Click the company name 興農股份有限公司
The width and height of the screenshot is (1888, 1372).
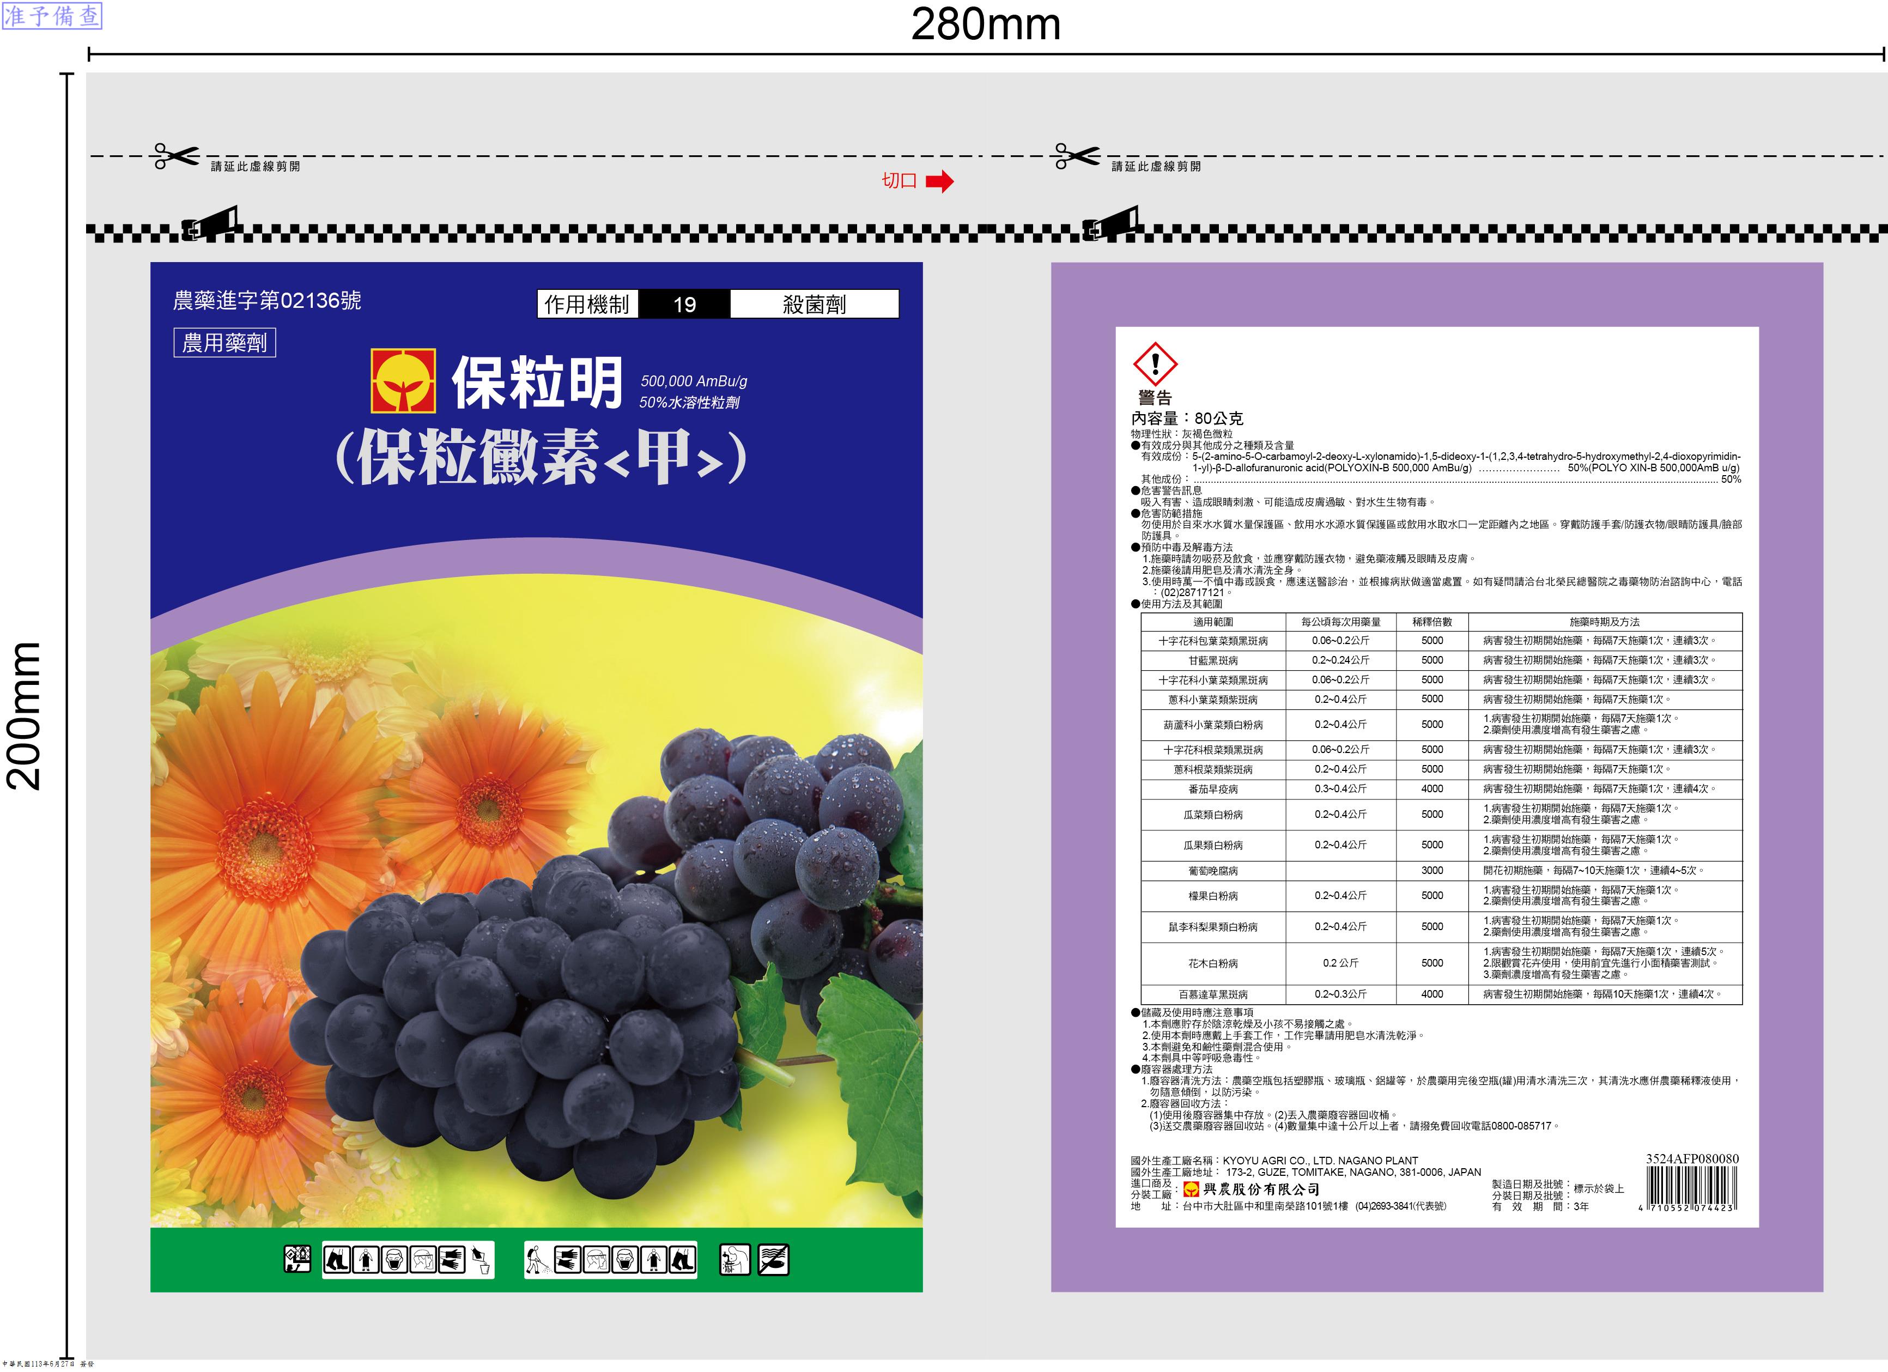[x=1261, y=1189]
